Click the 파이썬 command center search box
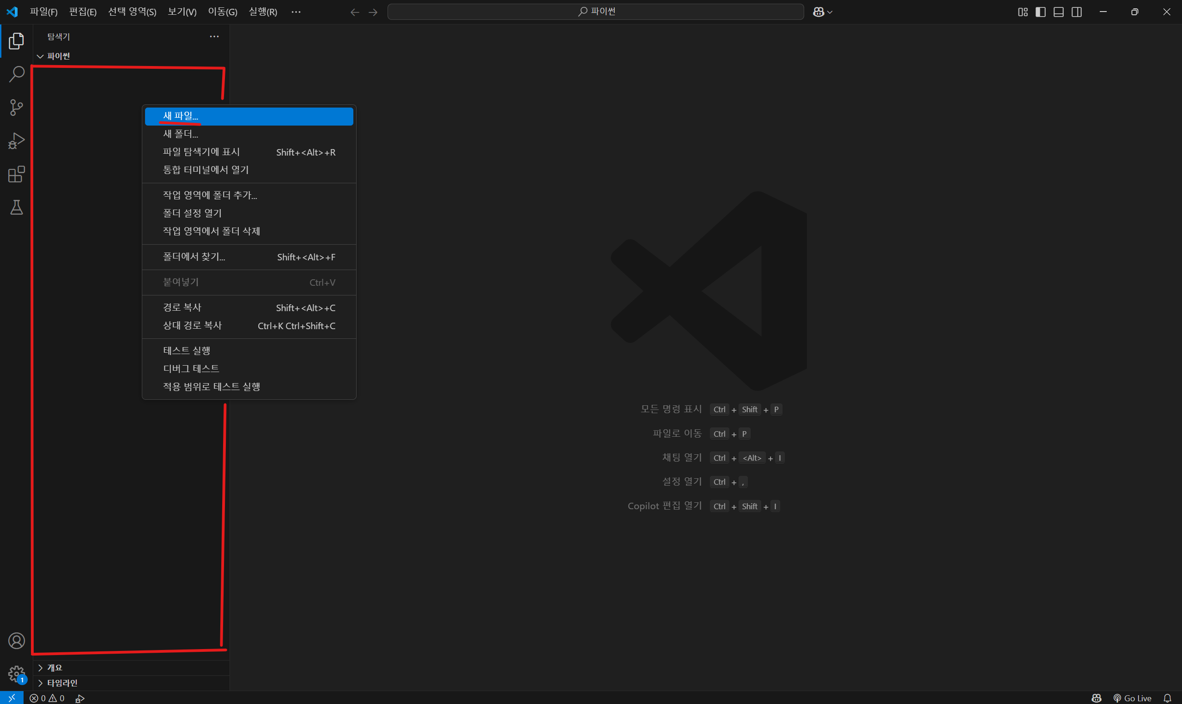1182x704 pixels. (595, 12)
